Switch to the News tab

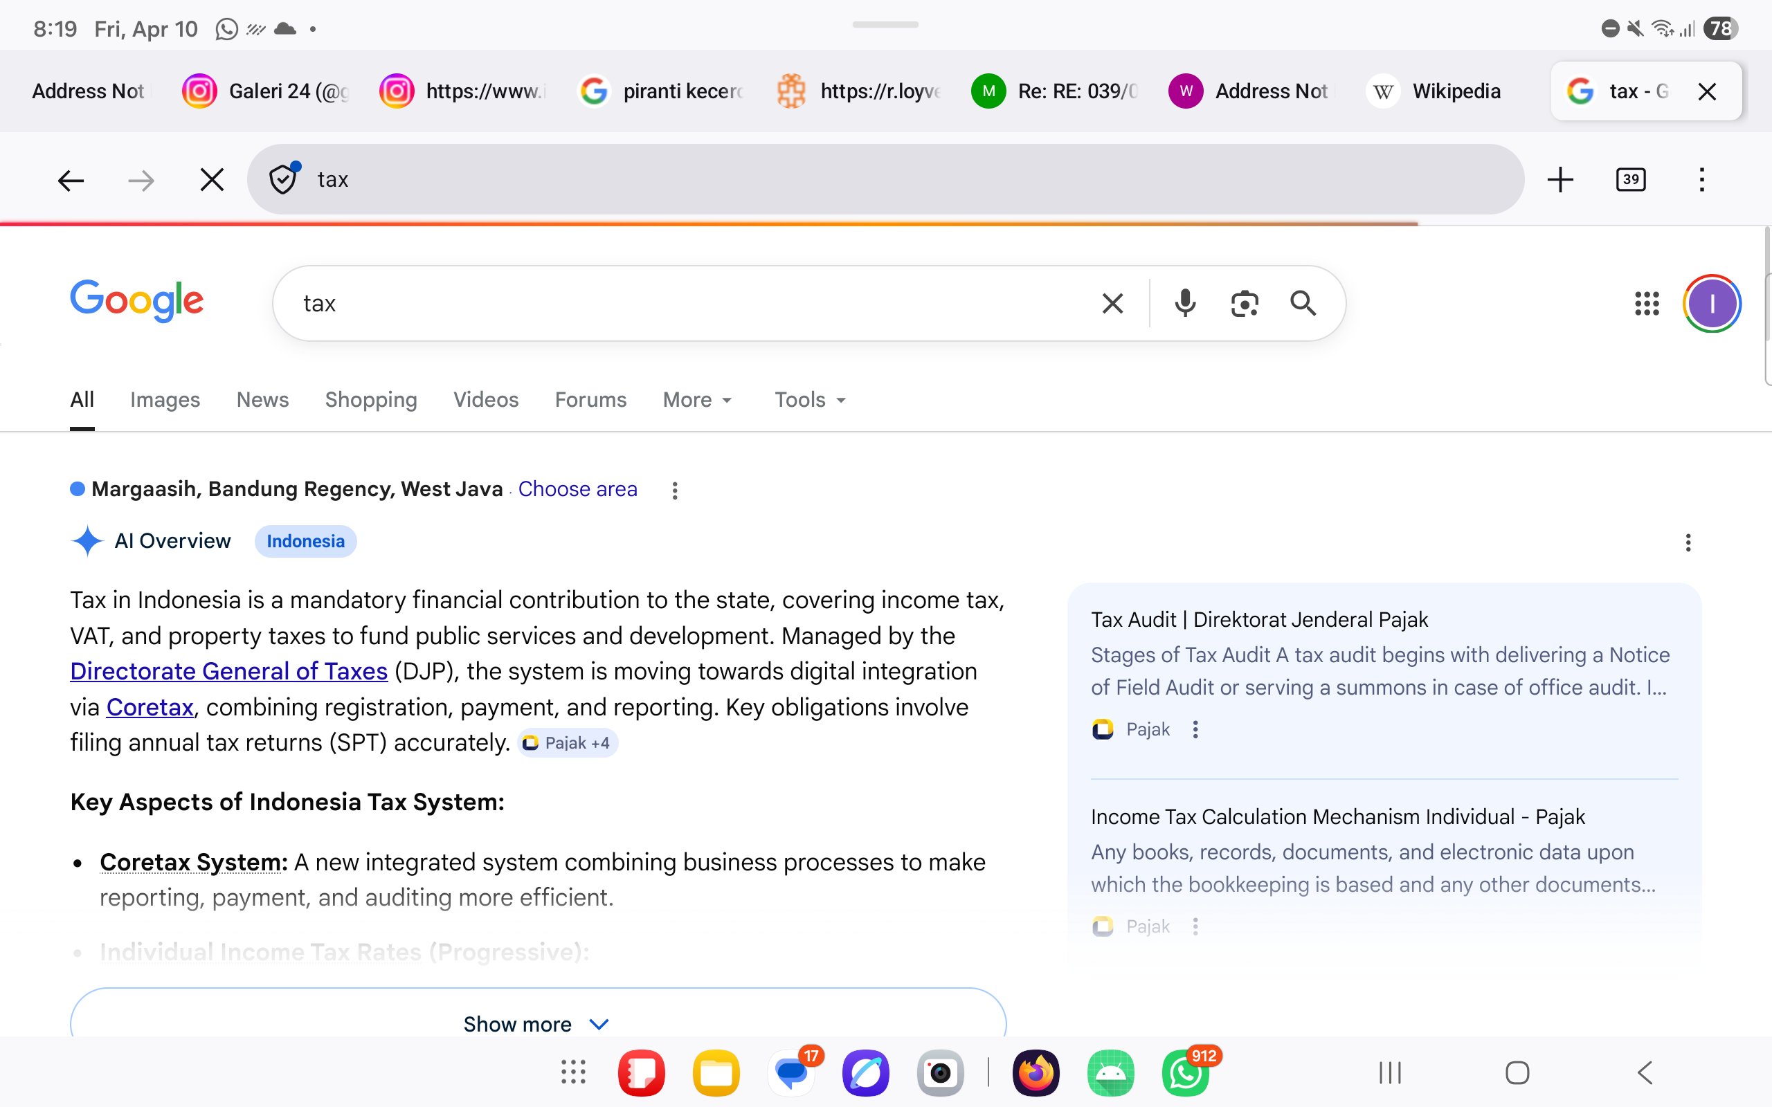(x=262, y=400)
